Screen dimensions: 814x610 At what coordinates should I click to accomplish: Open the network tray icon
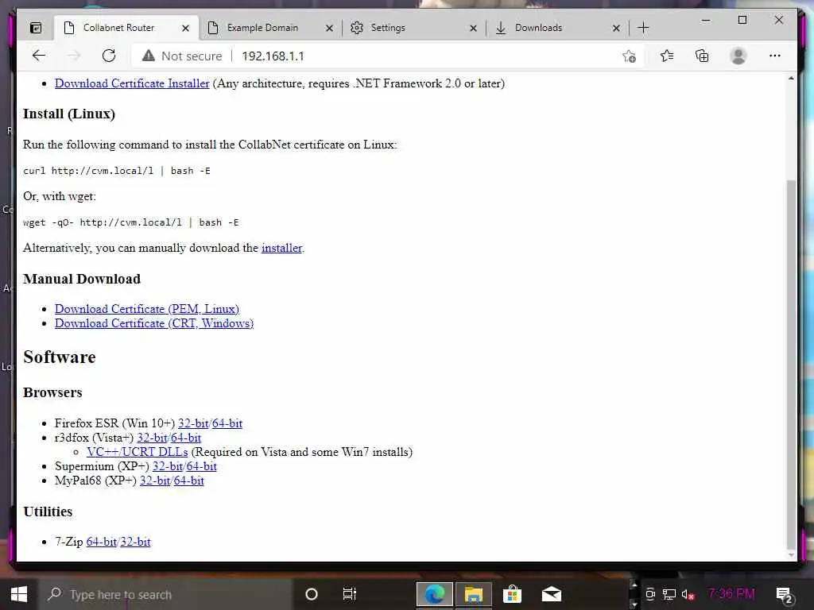click(669, 595)
